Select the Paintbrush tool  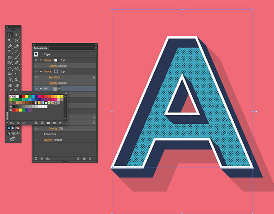pyautogui.click(x=17, y=57)
